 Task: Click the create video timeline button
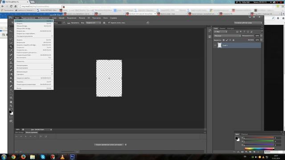109,145
